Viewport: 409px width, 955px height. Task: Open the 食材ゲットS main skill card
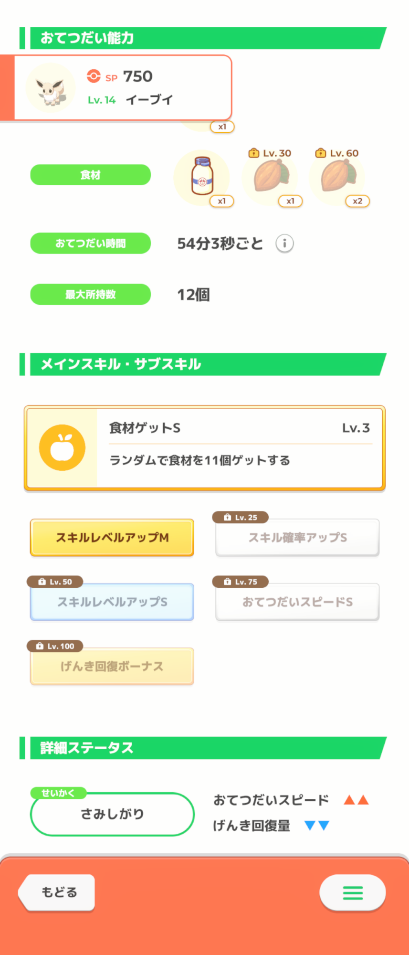[x=205, y=448]
